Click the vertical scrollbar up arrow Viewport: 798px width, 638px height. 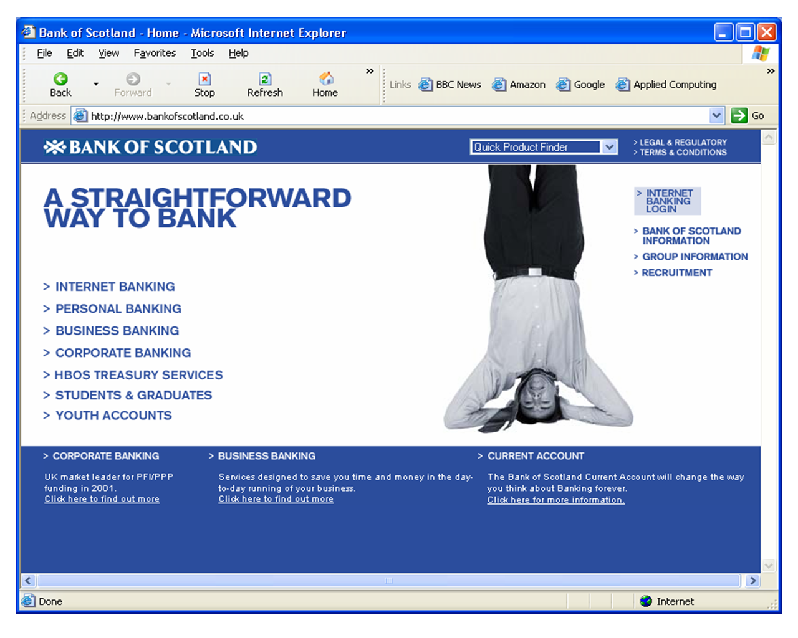click(x=769, y=137)
